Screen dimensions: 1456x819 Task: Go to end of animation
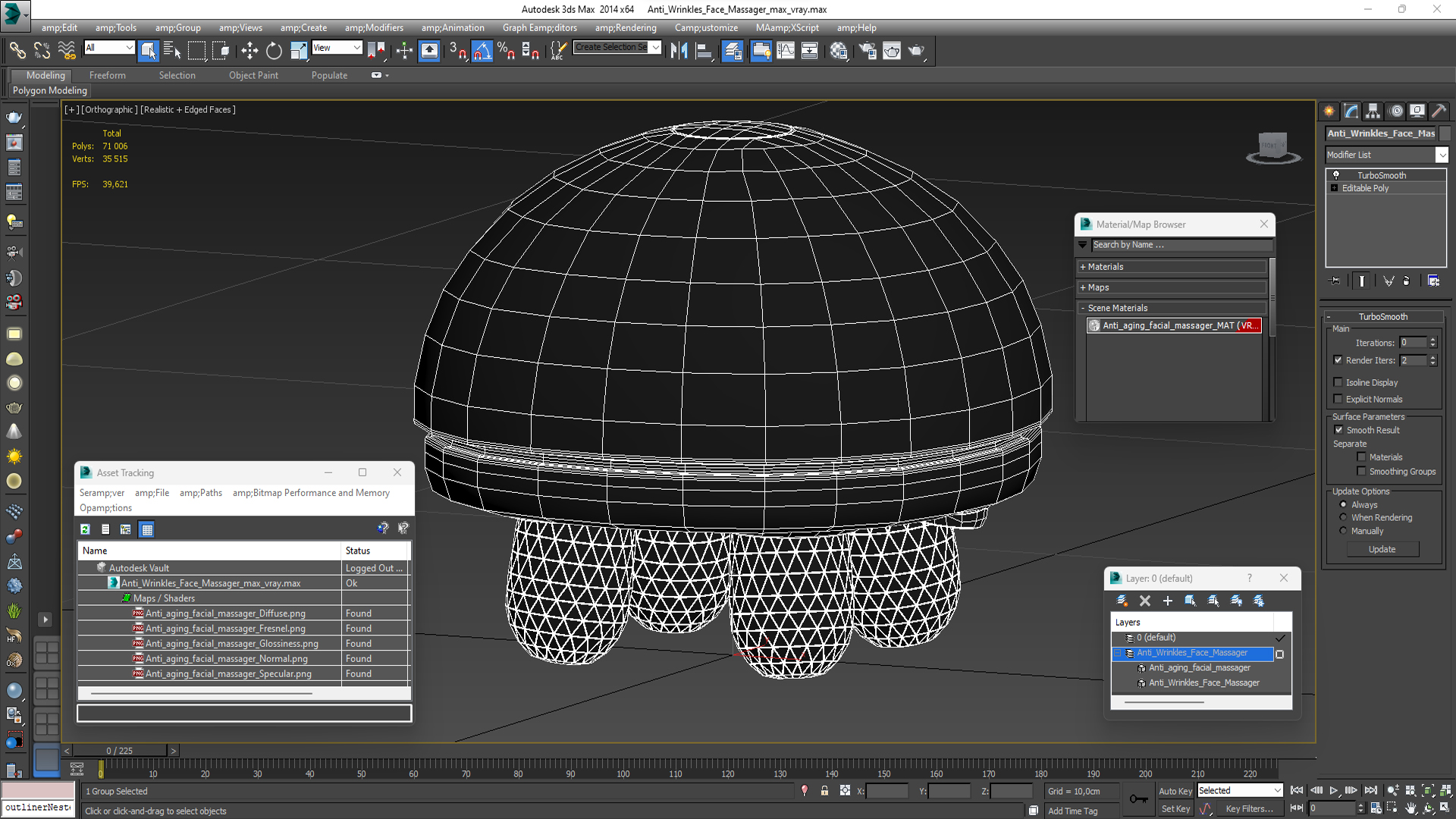[x=1370, y=791]
